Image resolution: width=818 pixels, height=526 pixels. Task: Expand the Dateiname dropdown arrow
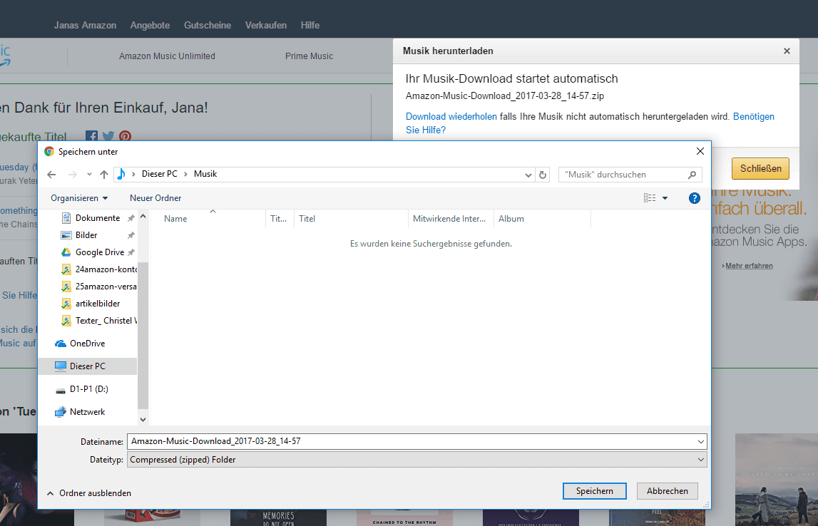pos(700,442)
